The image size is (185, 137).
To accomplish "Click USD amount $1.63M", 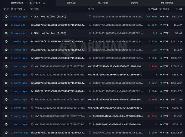I will coord(178,50).
